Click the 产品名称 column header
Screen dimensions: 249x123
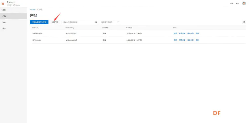(x=35, y=28)
